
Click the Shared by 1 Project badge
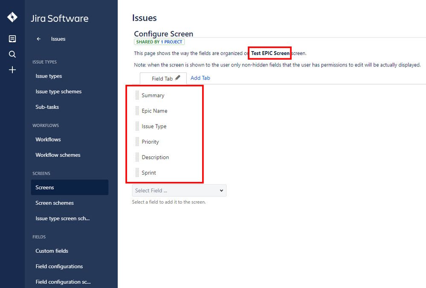click(159, 42)
